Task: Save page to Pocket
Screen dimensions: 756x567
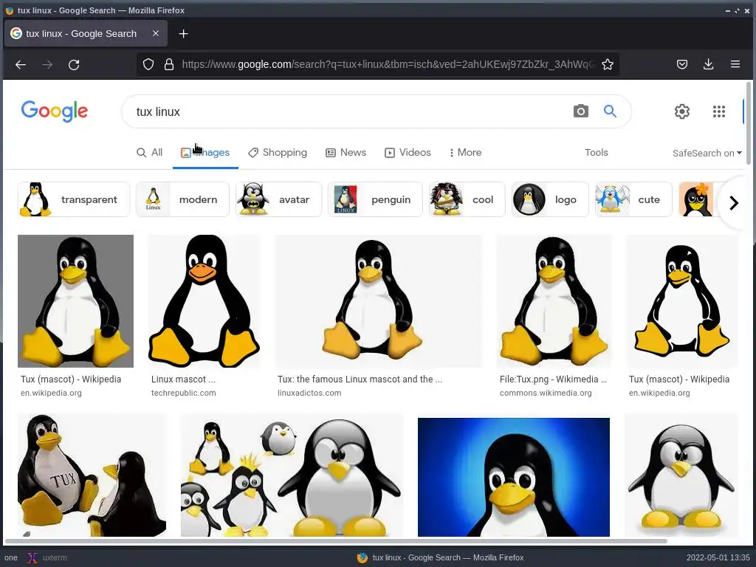Action: coord(681,64)
